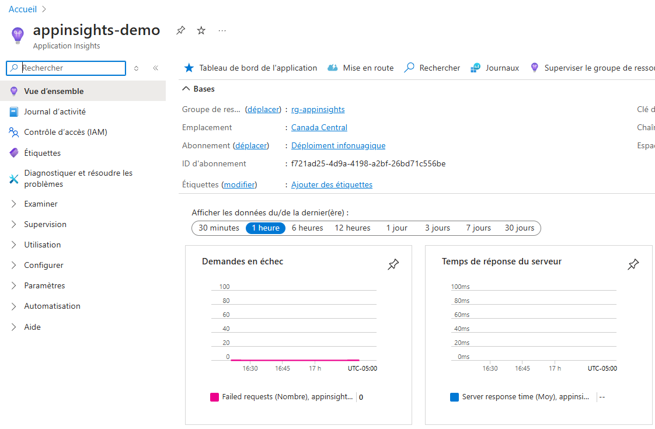This screenshot has height=429, width=655.
Task: Pin the Temps de réponse du serveur chart
Action: click(x=633, y=264)
